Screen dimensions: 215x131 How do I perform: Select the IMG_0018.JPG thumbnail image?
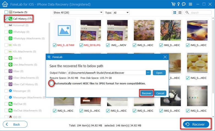91,30
